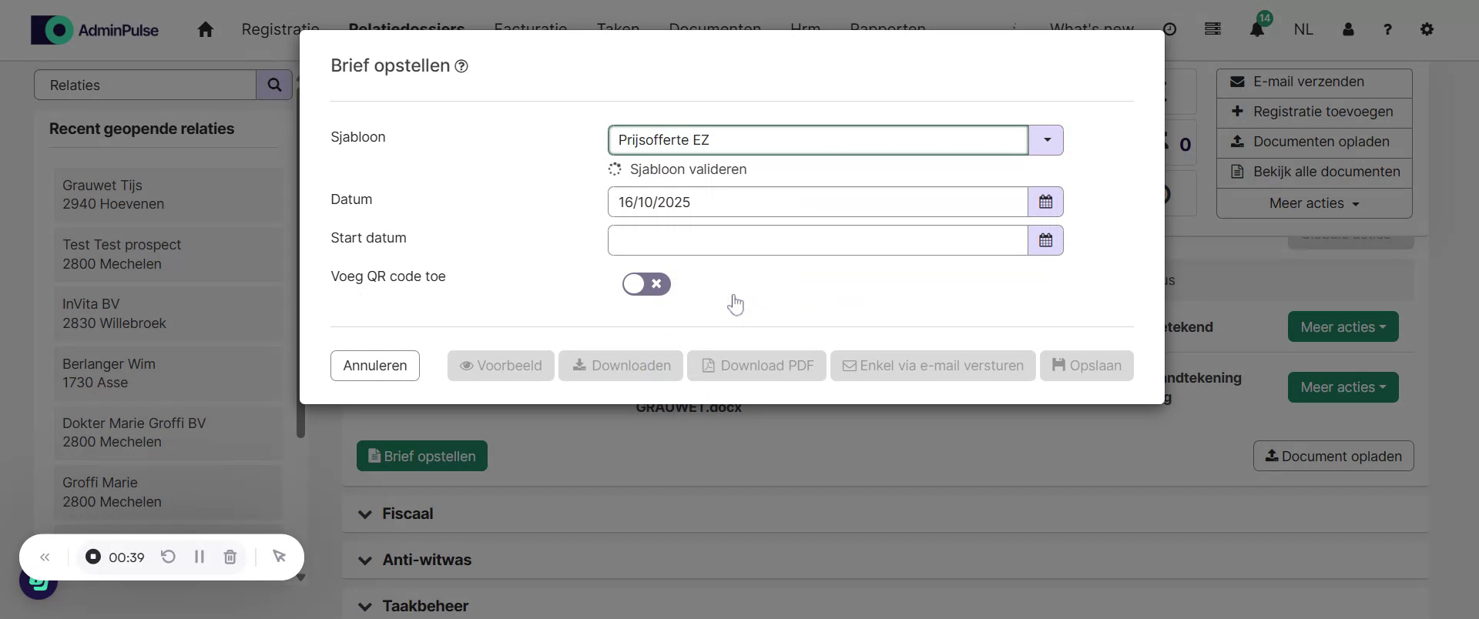Screen dimensions: 1479x619
Task: Open the calendar picker for Datum
Action: click(1045, 202)
